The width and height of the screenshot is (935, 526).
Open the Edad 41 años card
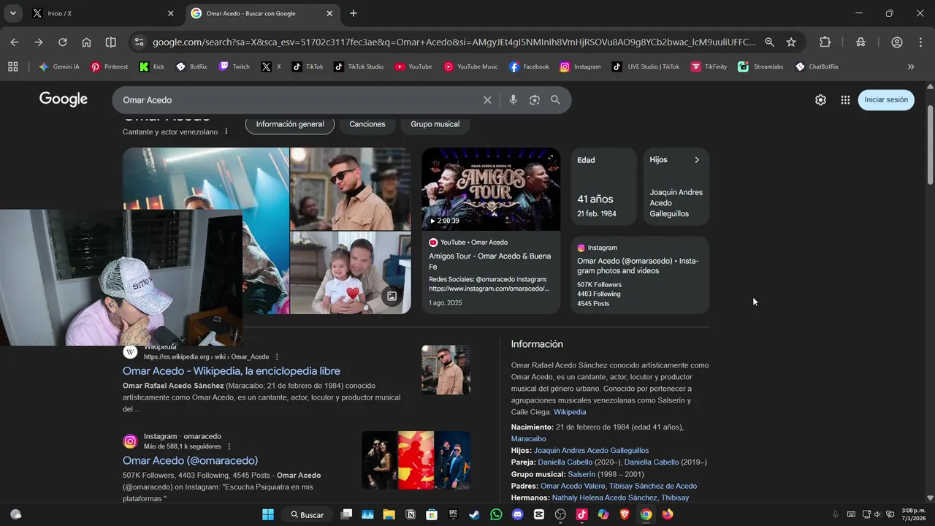pyautogui.click(x=603, y=186)
